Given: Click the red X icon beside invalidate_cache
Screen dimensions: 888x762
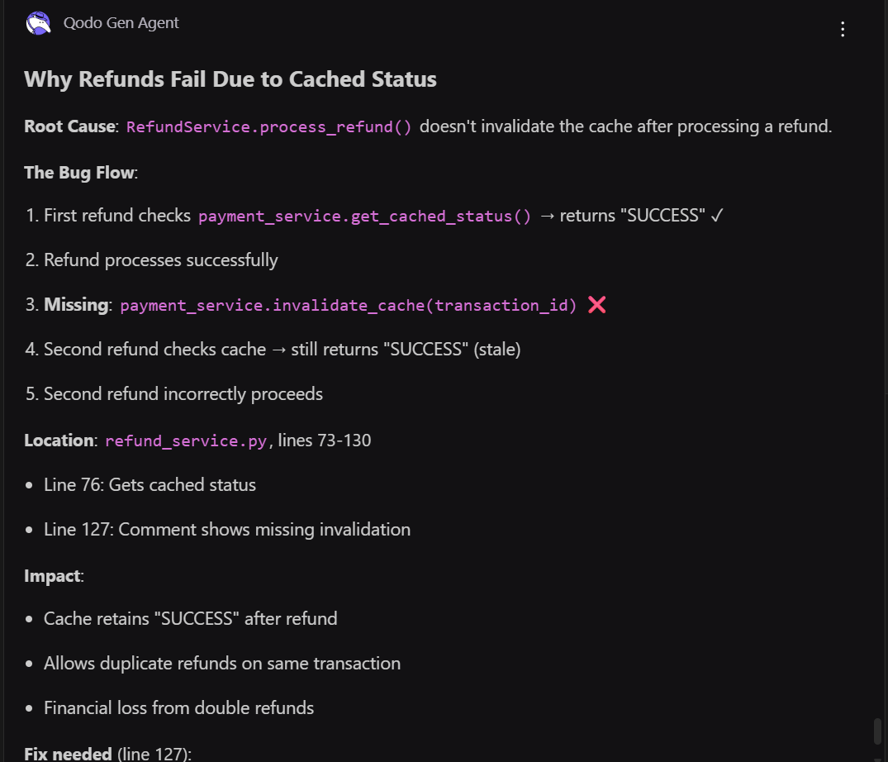Looking at the screenshot, I should pyautogui.click(x=596, y=304).
